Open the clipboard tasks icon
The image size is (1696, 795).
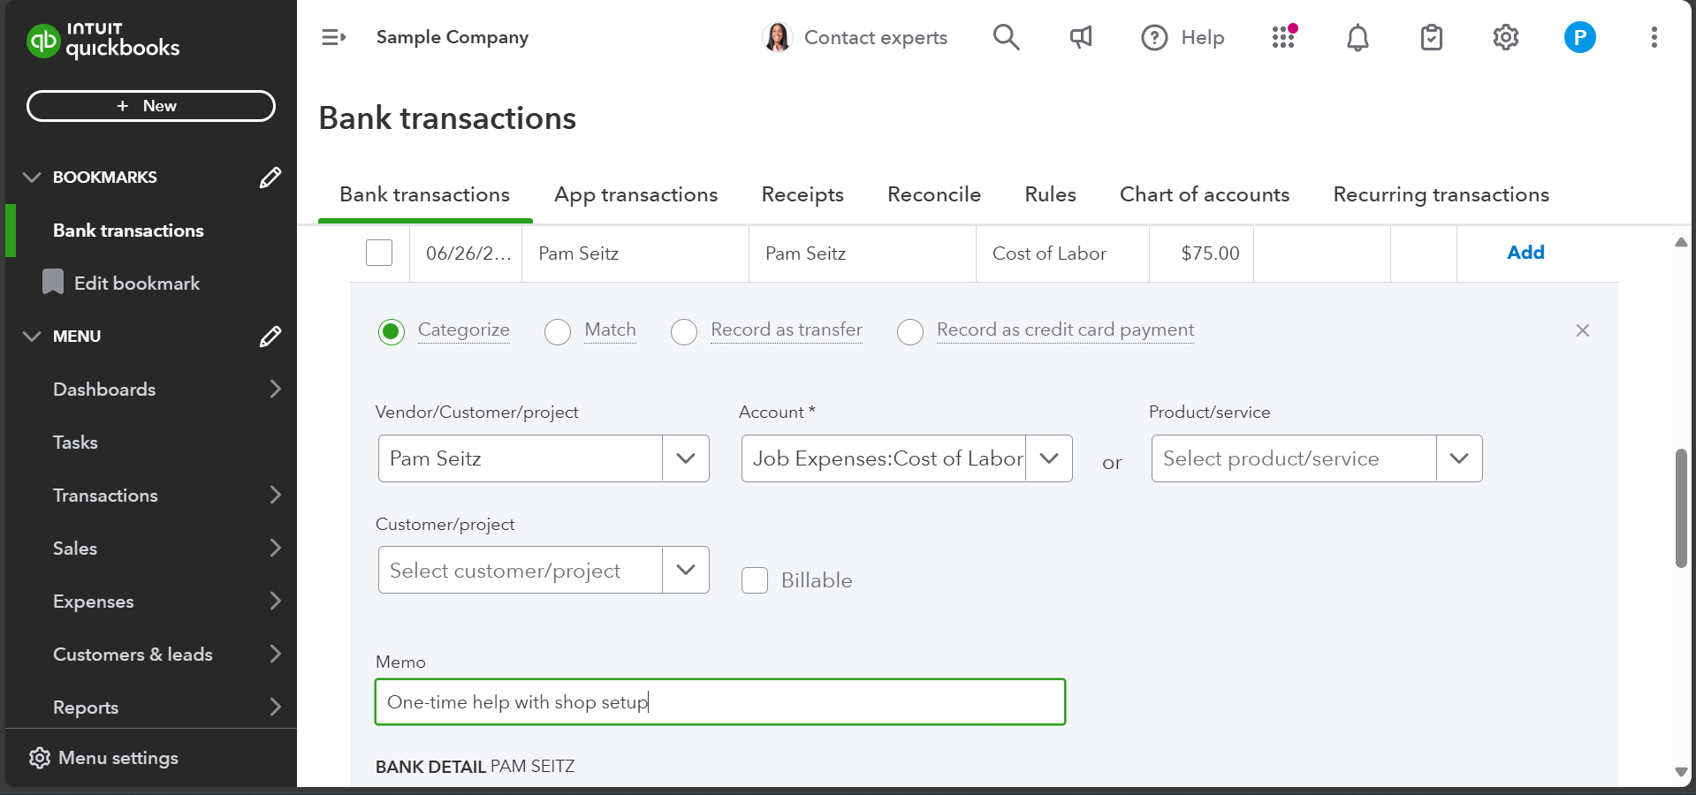pos(1431,37)
